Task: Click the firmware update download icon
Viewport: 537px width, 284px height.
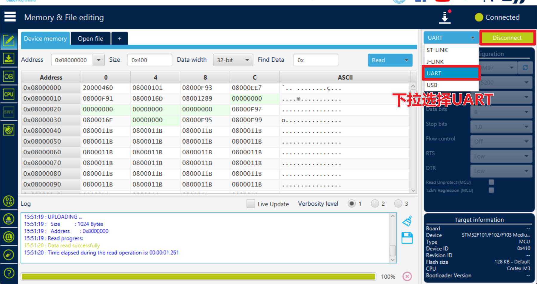Action: point(445,17)
